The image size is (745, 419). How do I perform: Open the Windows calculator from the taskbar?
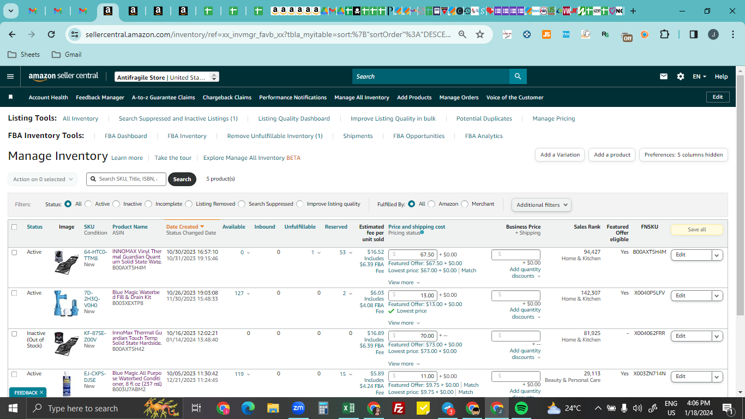pos(323,408)
